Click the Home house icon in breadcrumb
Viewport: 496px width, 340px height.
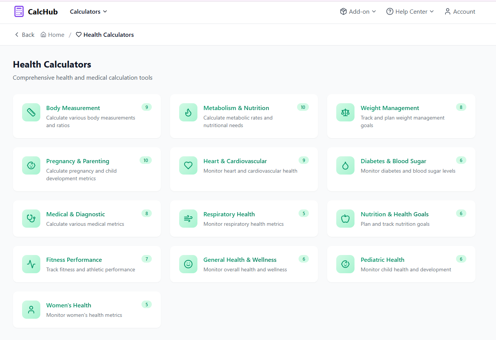tap(43, 35)
